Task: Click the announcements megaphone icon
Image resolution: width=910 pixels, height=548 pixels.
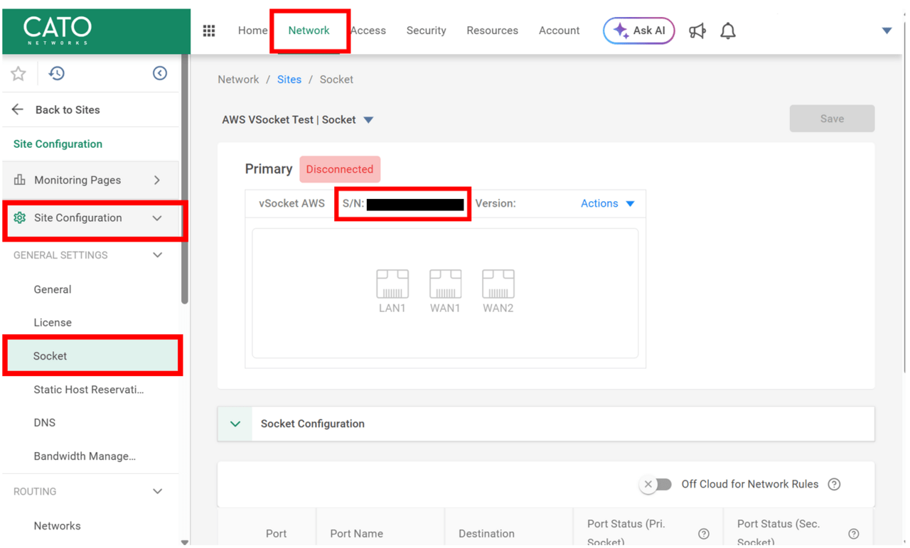Action: (x=697, y=31)
